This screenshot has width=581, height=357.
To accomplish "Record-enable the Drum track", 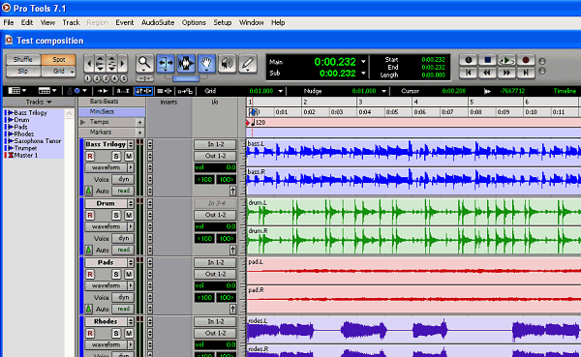I will click(90, 215).
